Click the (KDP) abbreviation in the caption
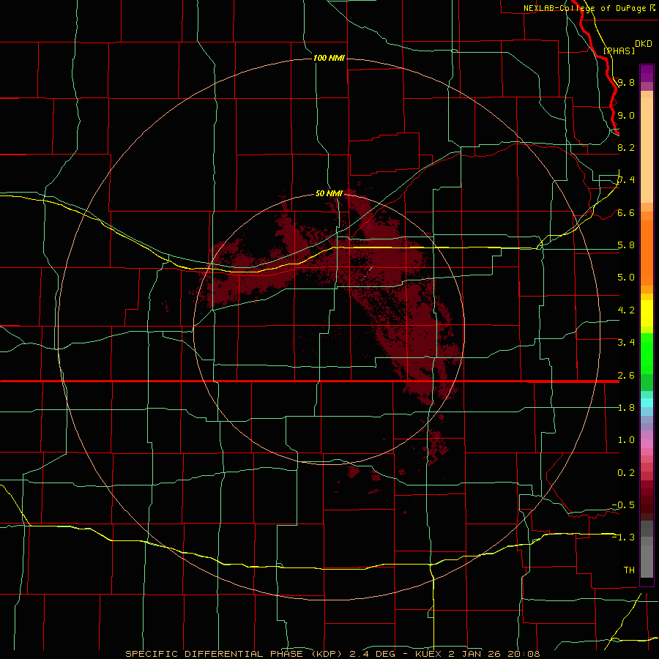The width and height of the screenshot is (659, 659). click(327, 654)
